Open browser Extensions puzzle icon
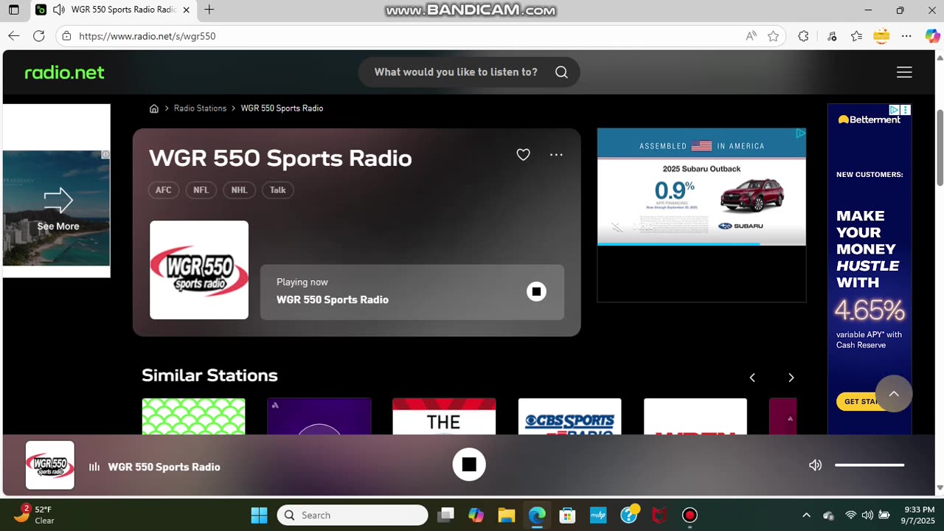 803,36
